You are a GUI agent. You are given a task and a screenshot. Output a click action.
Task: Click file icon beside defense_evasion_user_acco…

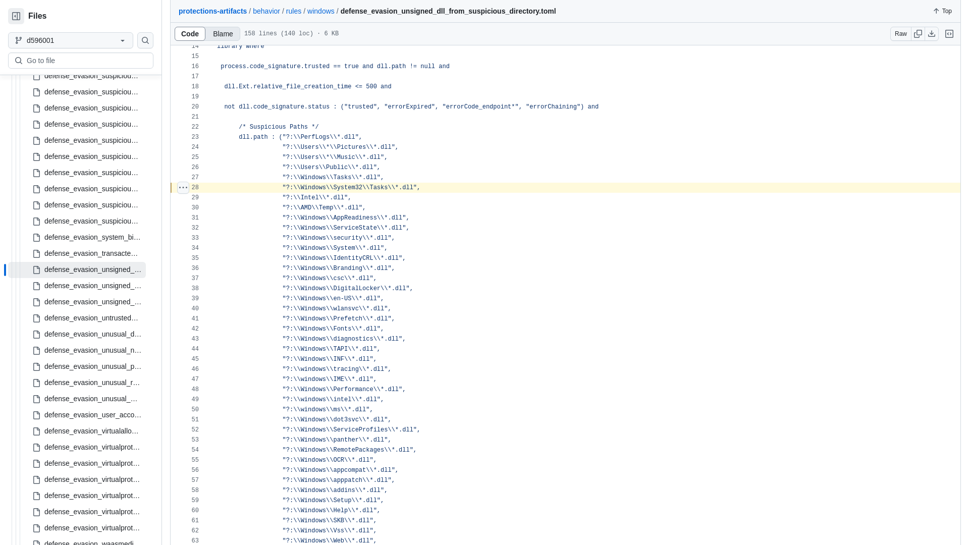coord(36,415)
